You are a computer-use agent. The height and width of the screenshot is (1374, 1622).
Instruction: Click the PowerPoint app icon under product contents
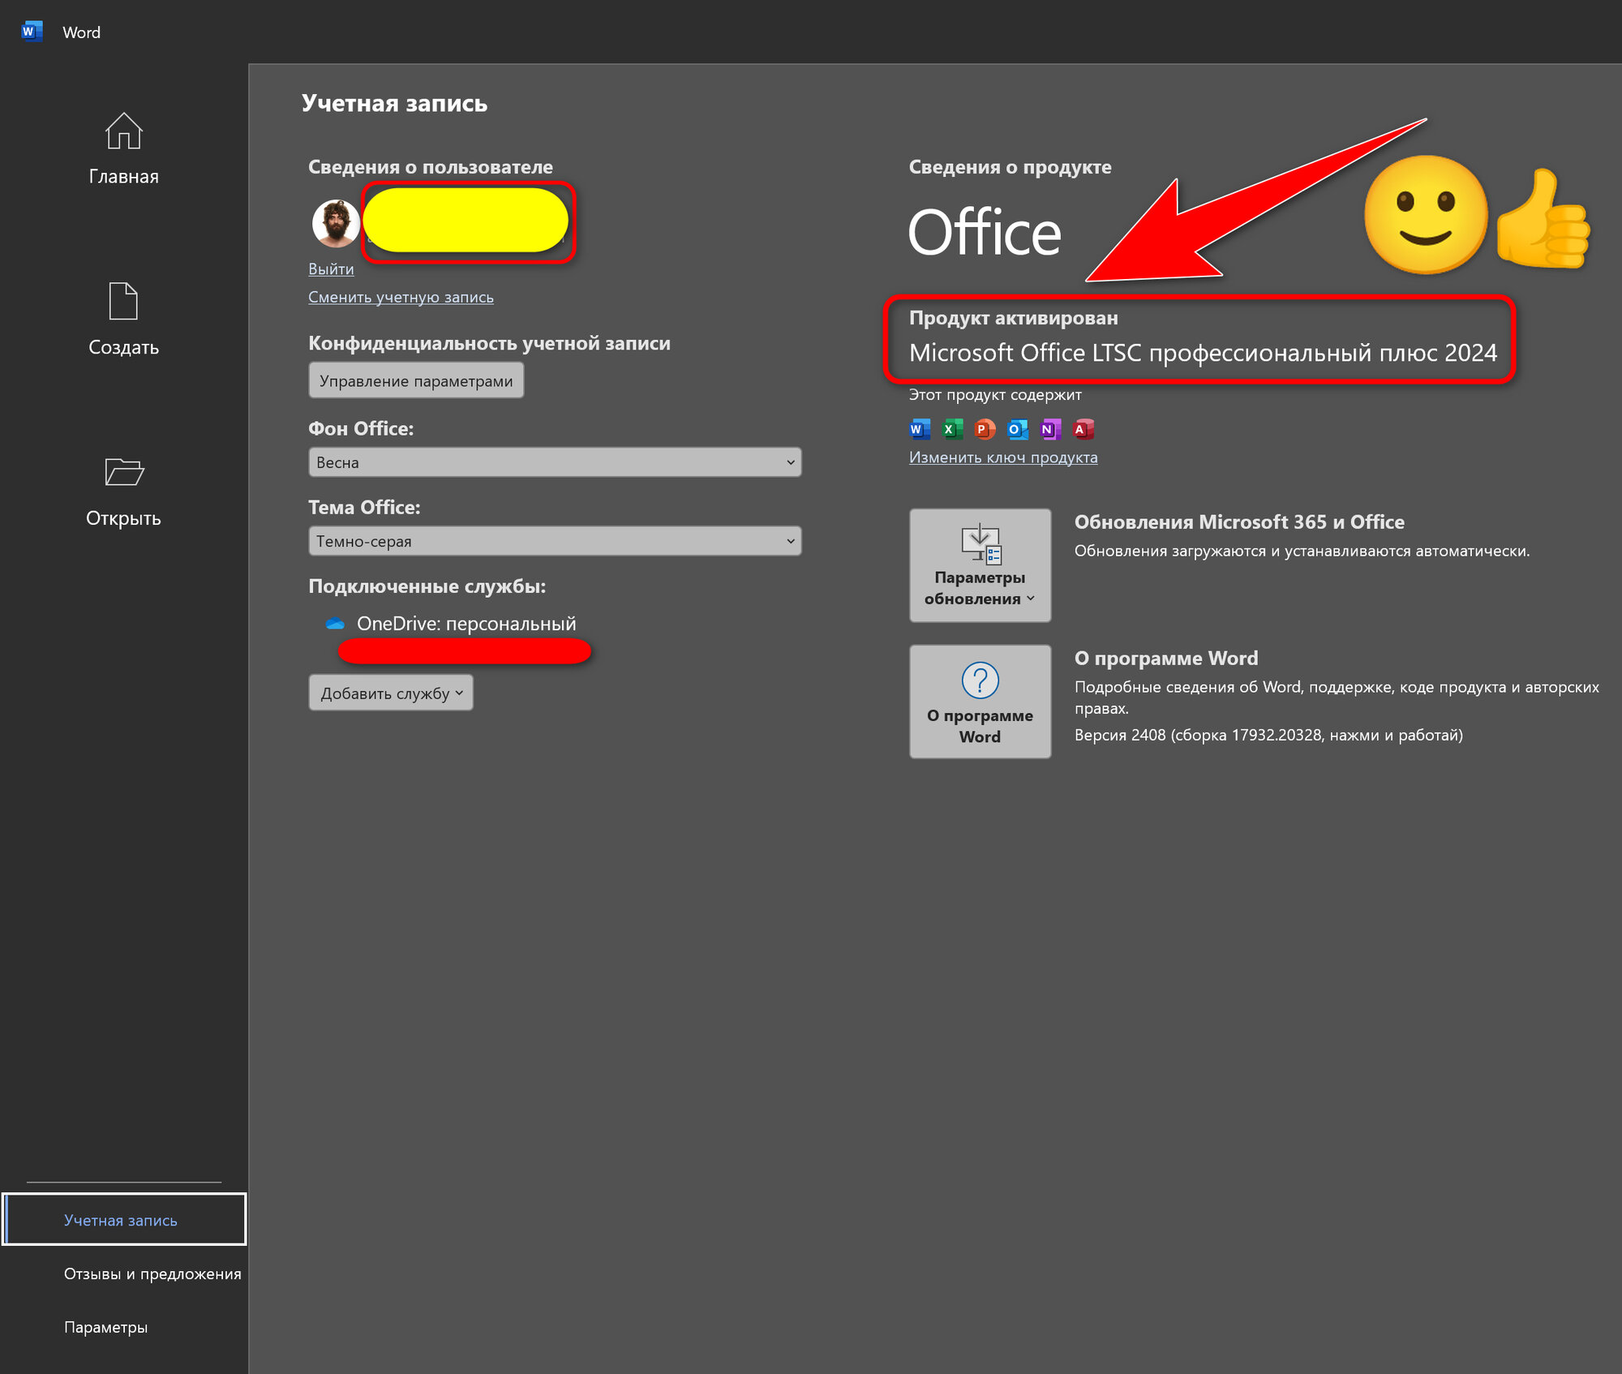tap(985, 429)
